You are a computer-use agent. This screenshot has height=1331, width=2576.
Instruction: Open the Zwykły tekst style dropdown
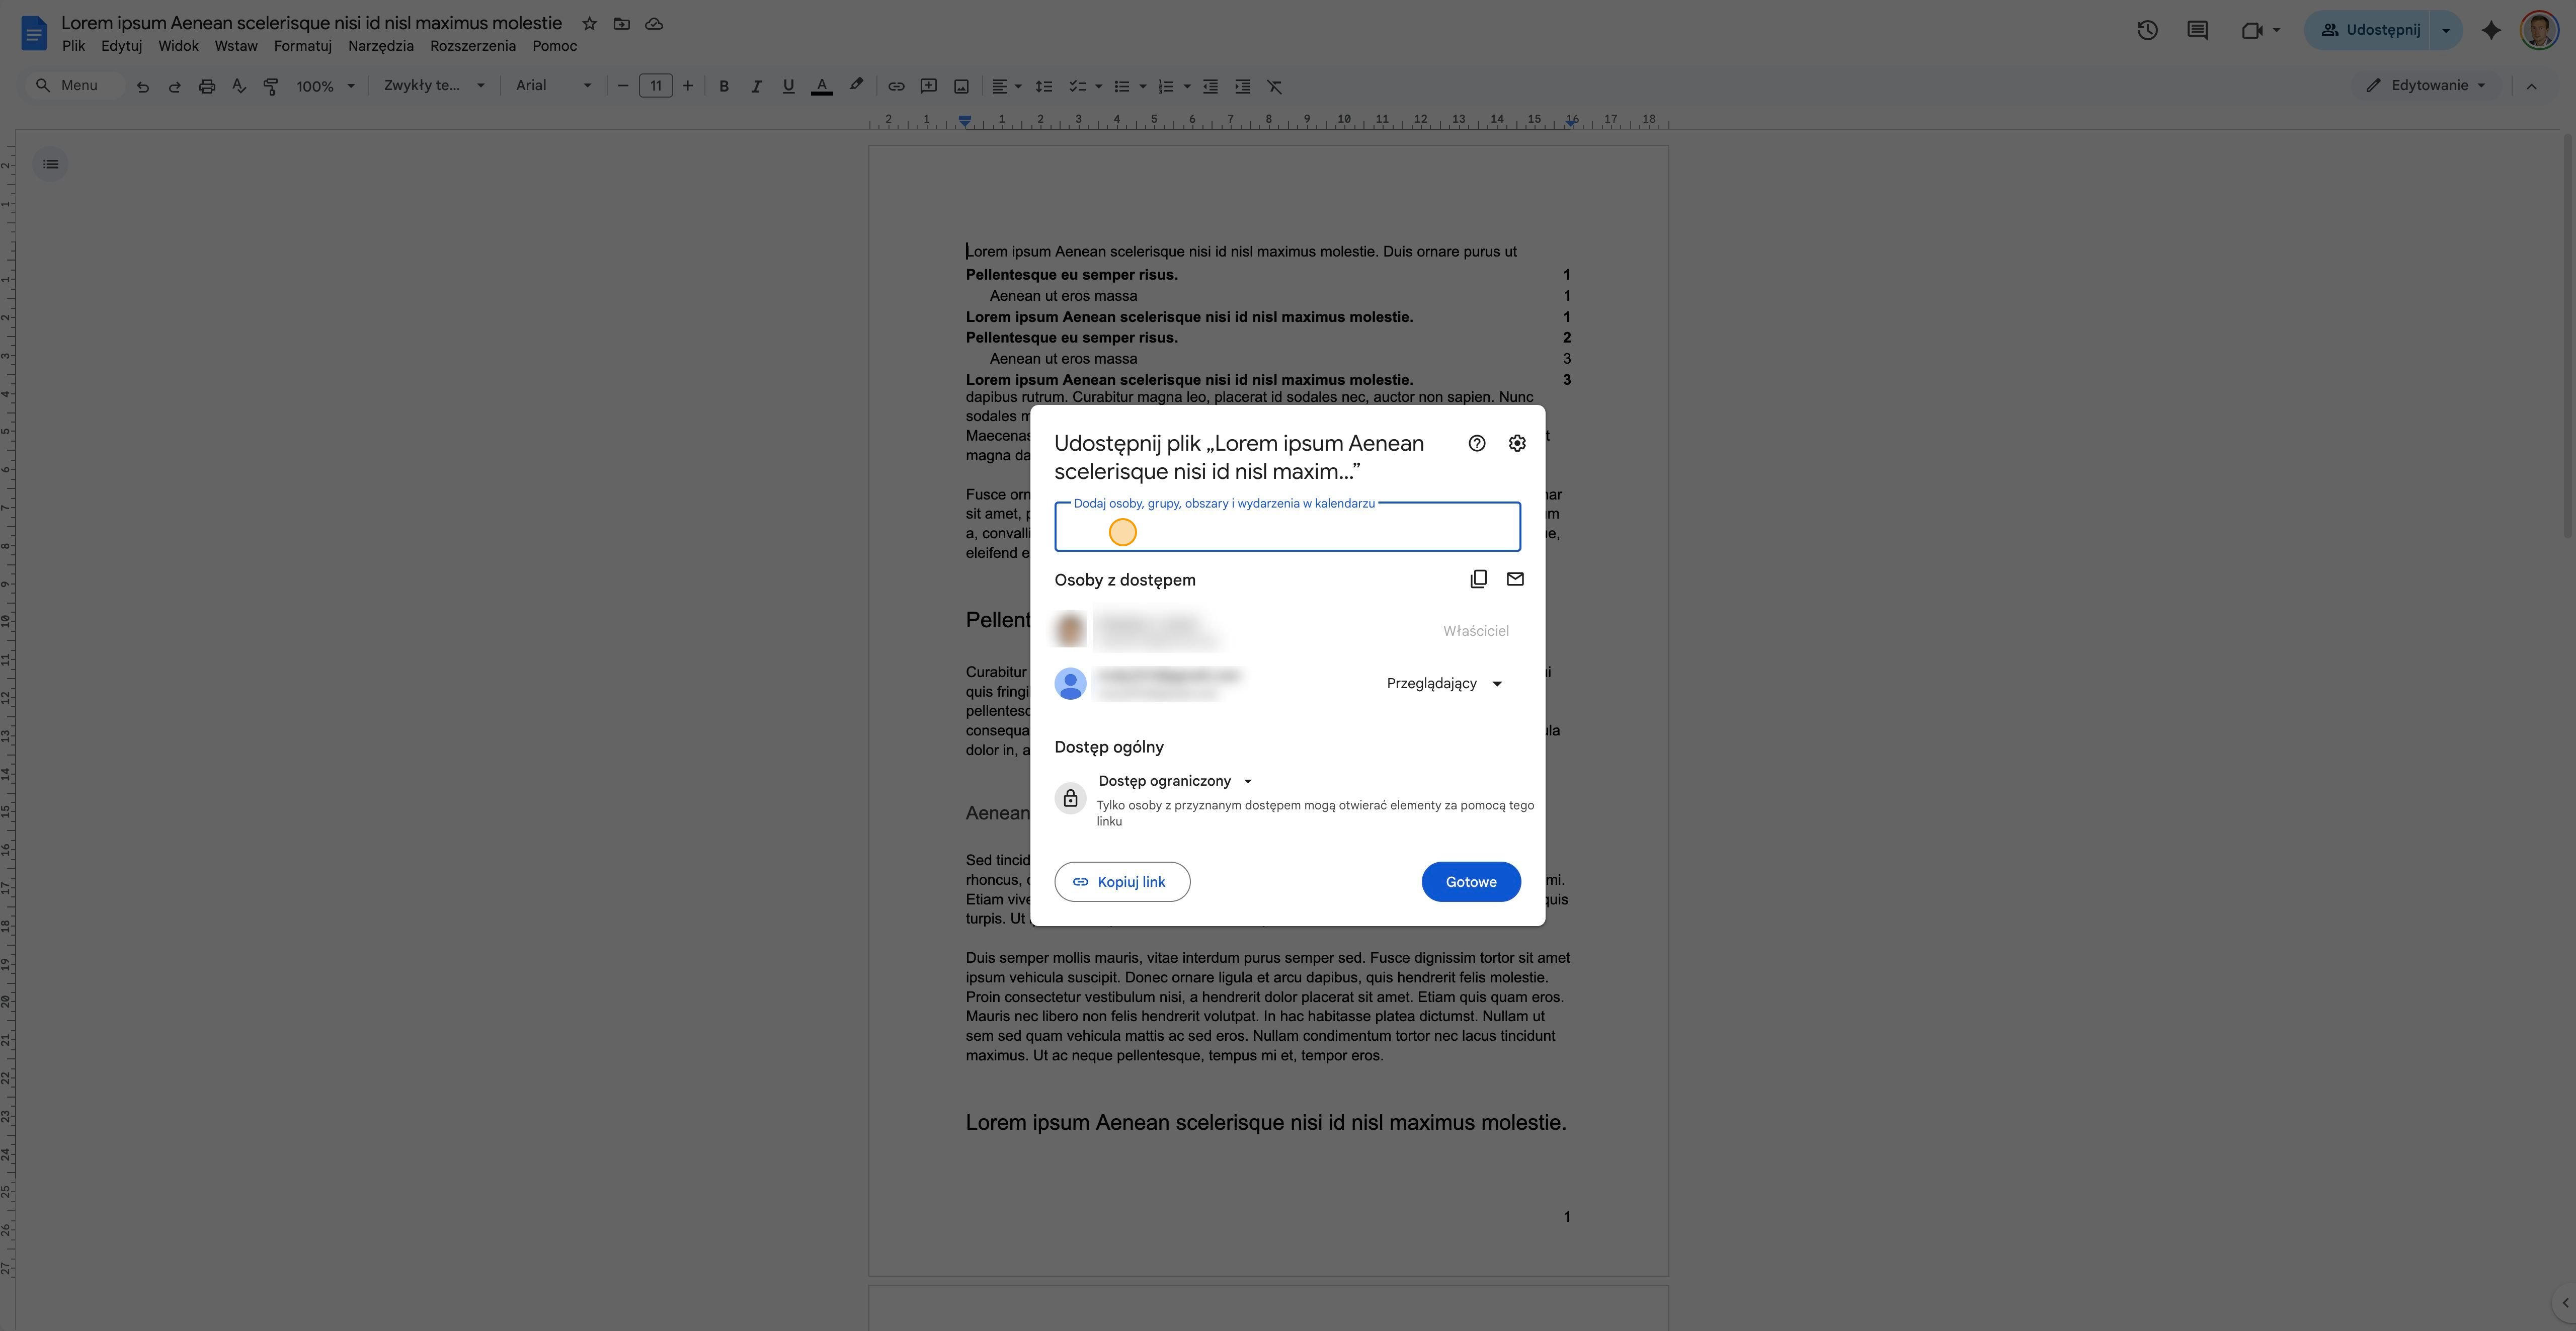(434, 86)
